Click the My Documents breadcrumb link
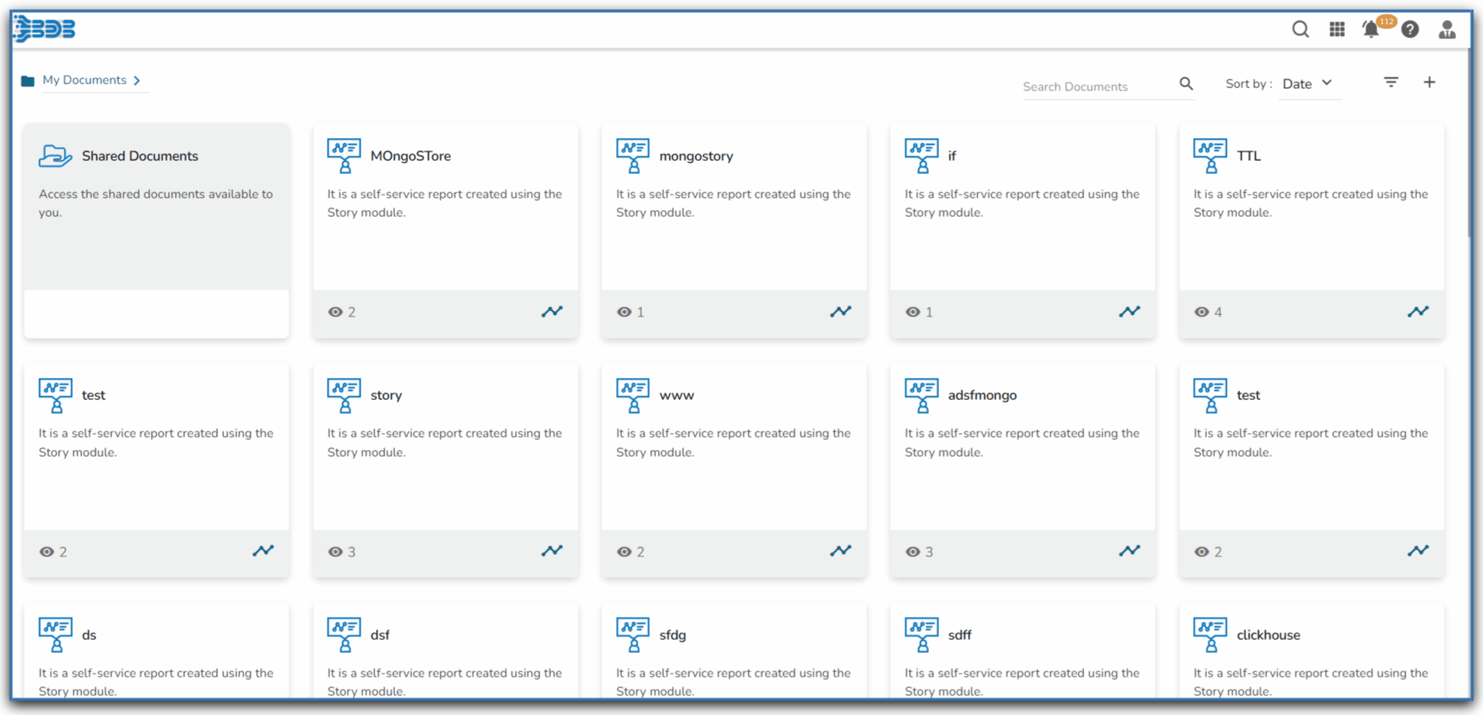Viewport: 1483px width, 715px height. pos(84,80)
